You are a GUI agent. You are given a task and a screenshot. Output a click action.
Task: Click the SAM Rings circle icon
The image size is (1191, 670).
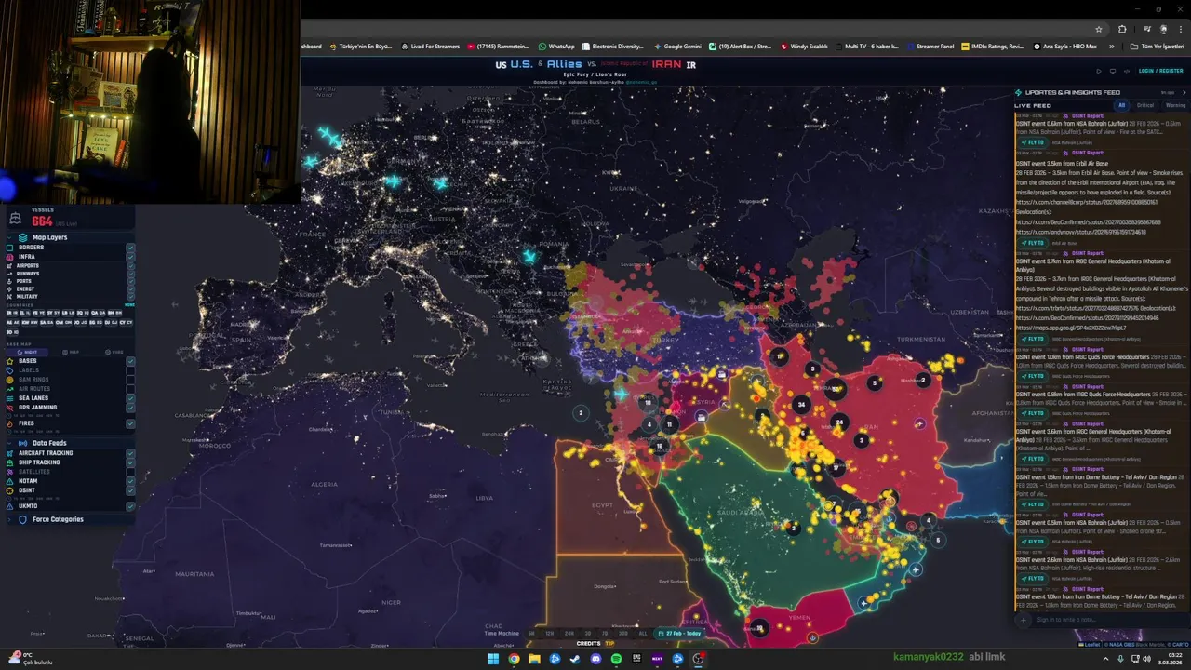point(10,380)
